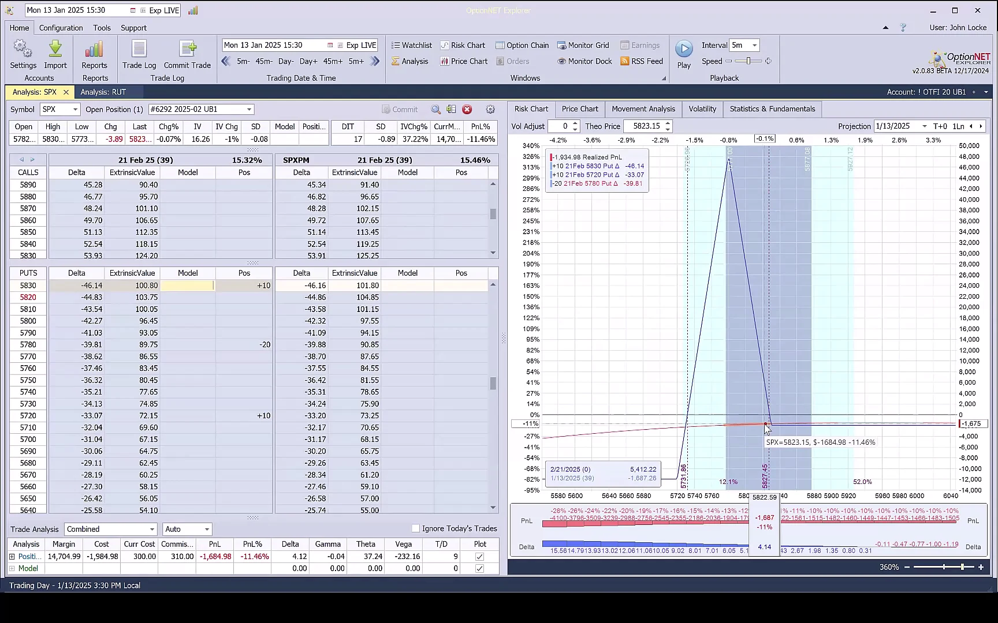The height and width of the screenshot is (623, 998).
Task: Open the Monitor Grid window
Action: point(583,45)
